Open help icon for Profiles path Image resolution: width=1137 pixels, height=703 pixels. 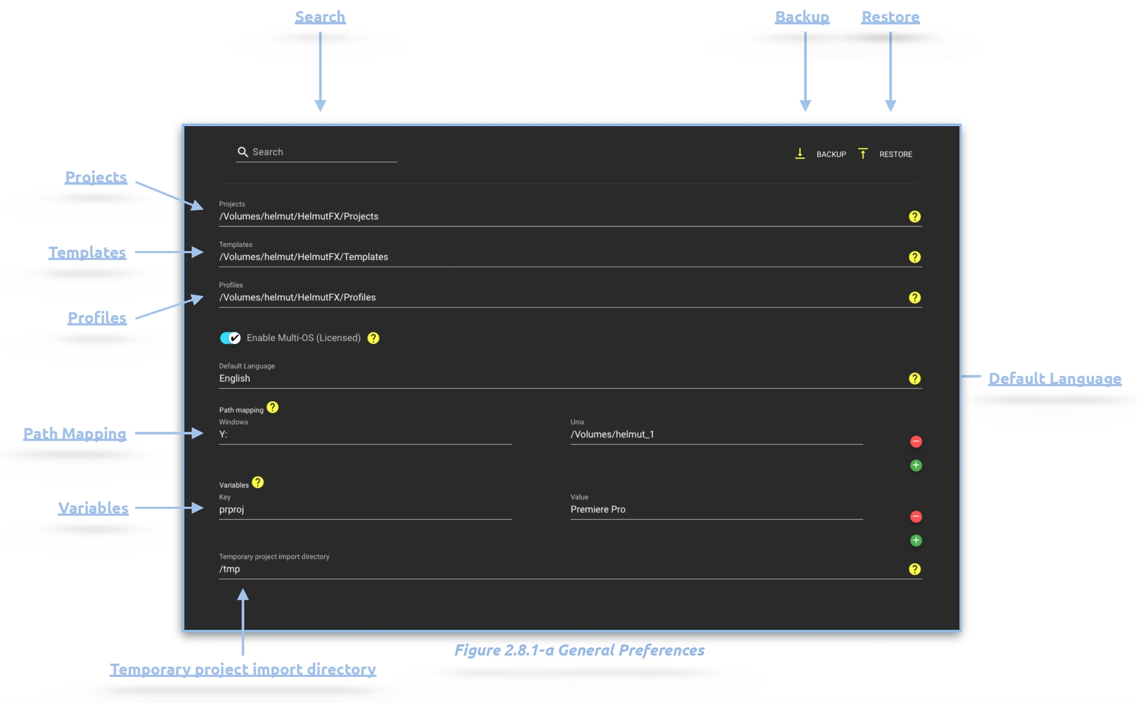[x=914, y=297]
